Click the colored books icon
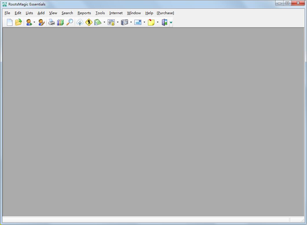The height and width of the screenshot is (225, 307). click(x=60, y=22)
